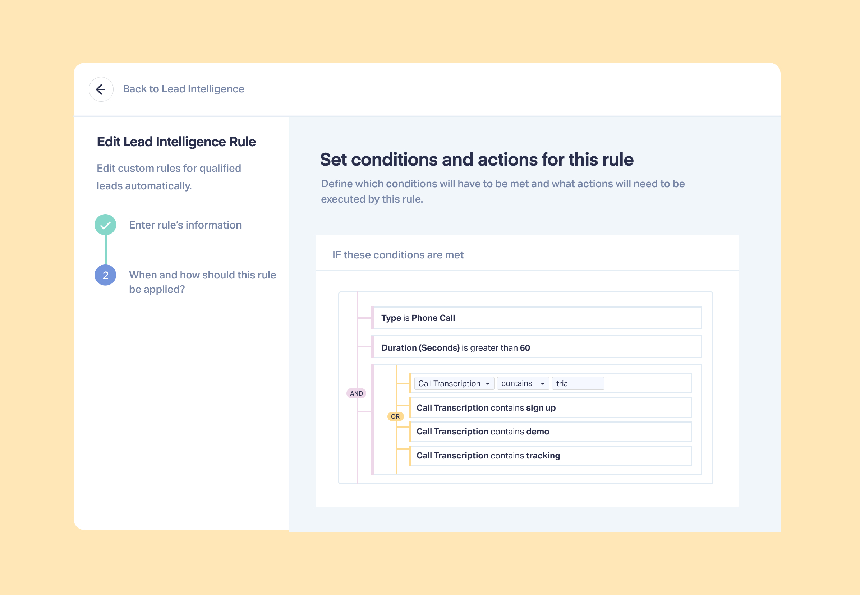The height and width of the screenshot is (595, 860).
Task: Edit the Type is Phone Call condition
Action: pyautogui.click(x=537, y=318)
